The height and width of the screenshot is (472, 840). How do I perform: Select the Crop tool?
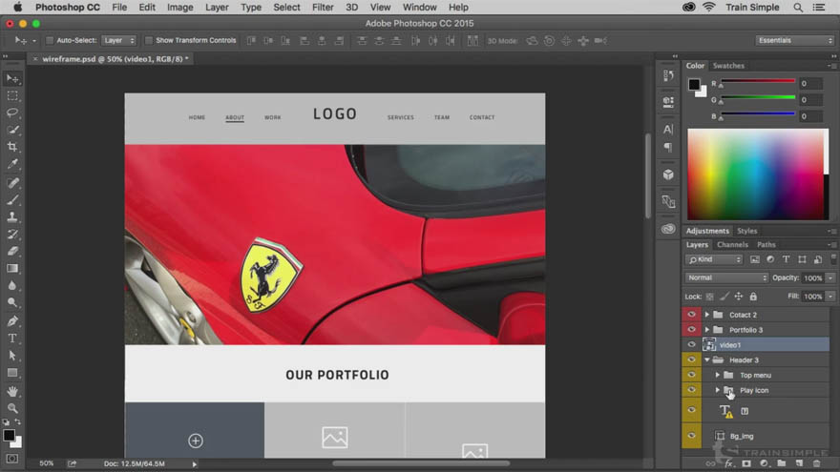12,147
